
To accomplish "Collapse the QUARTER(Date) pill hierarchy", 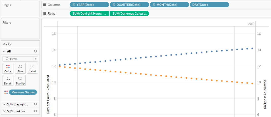I will [114, 5].
